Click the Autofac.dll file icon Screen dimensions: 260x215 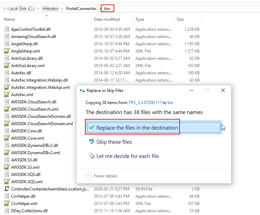pos(7,73)
